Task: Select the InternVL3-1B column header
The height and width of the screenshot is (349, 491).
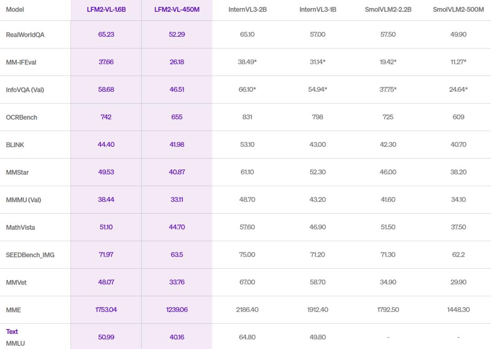Action: click(317, 10)
